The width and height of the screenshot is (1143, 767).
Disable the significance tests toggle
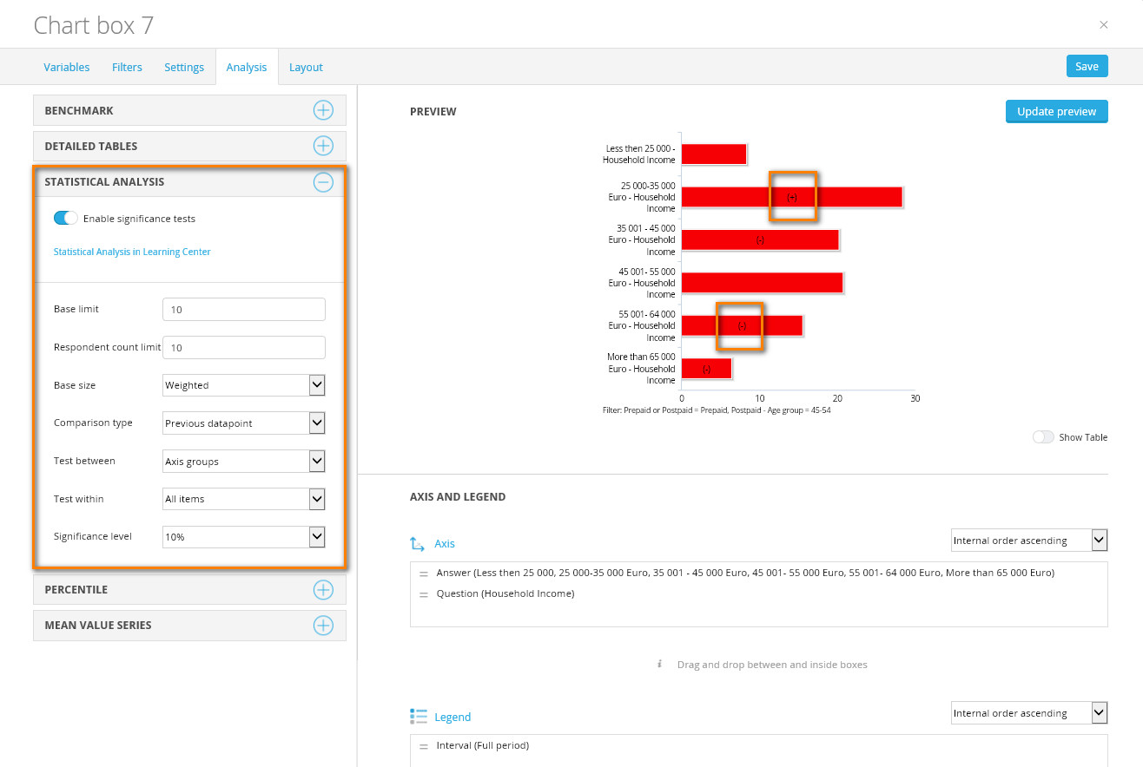(66, 219)
